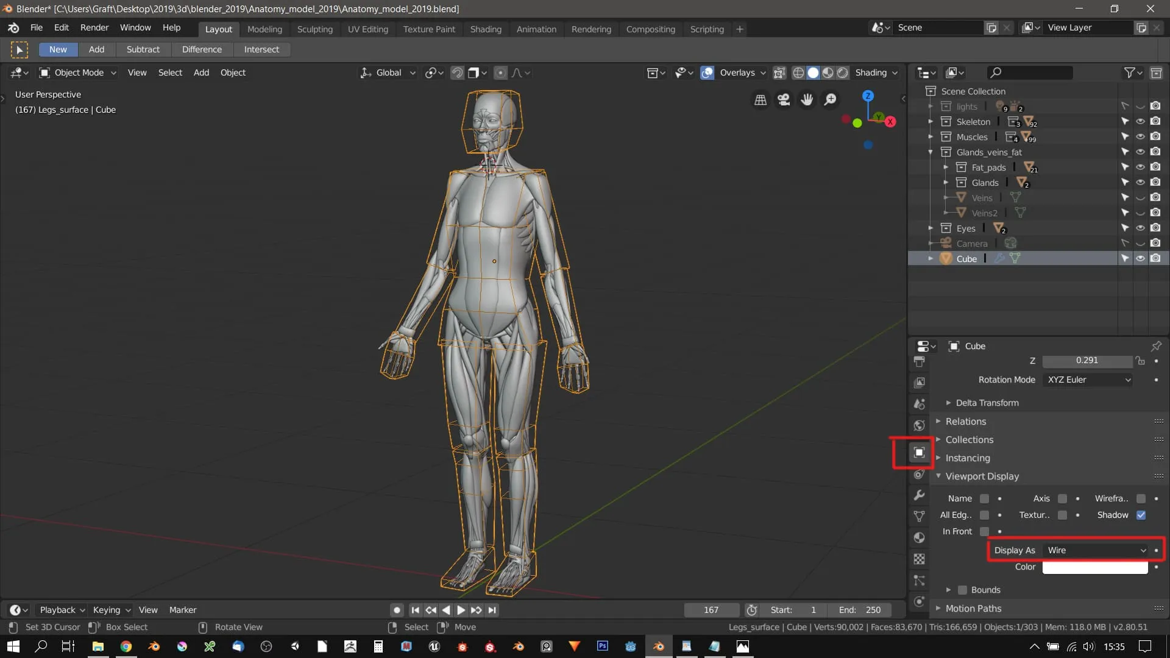The height and width of the screenshot is (658, 1170).
Task: Collapse the Glands_veins_fat collection
Action: click(931, 152)
